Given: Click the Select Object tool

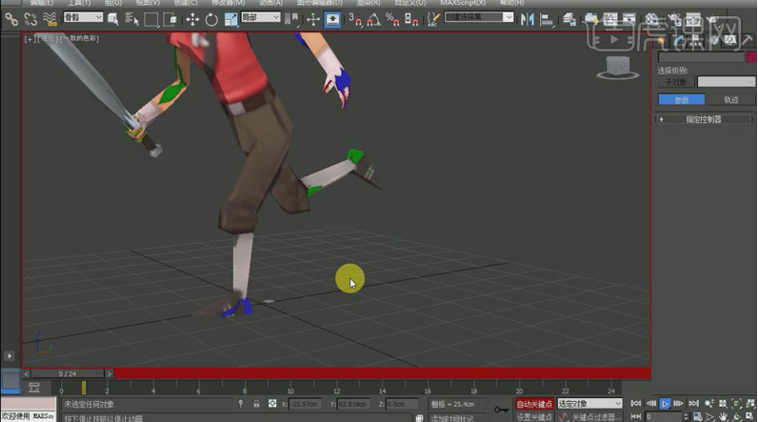Looking at the screenshot, I should click(x=113, y=19).
